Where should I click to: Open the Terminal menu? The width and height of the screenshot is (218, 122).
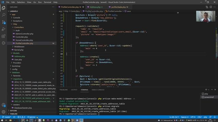47,2
